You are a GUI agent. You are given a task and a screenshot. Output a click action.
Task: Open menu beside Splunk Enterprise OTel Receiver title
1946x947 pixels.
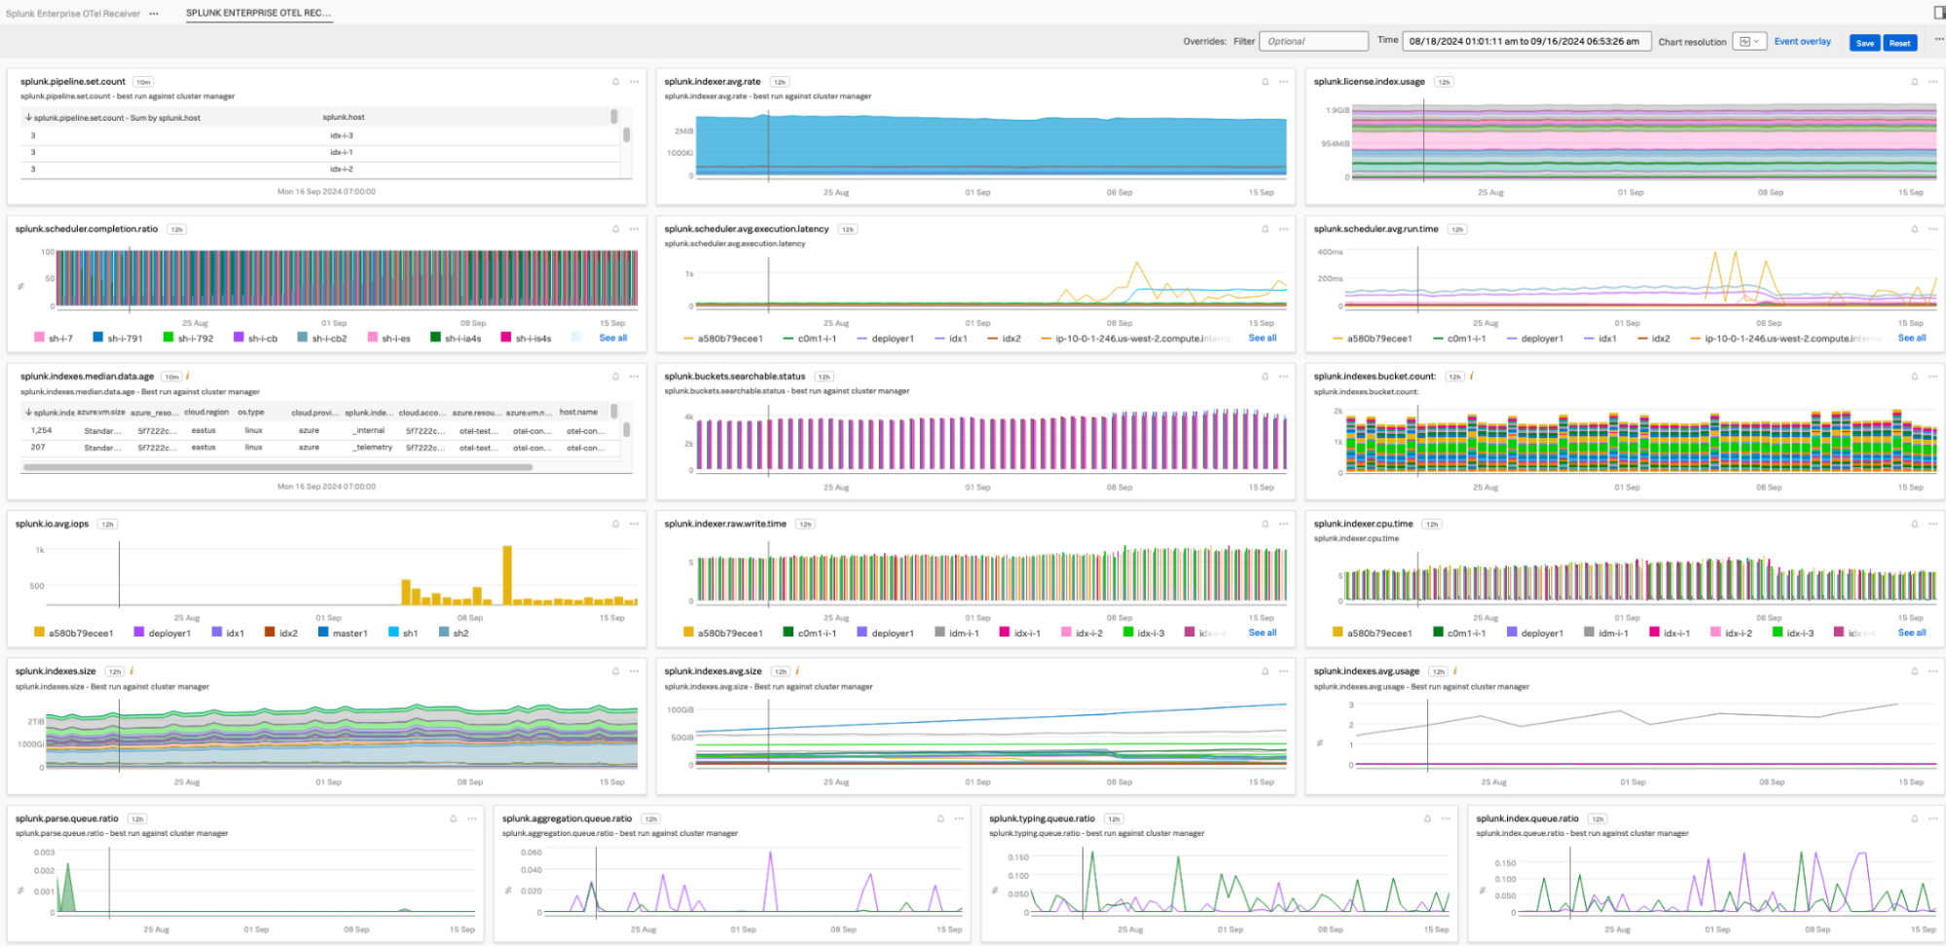(x=154, y=14)
